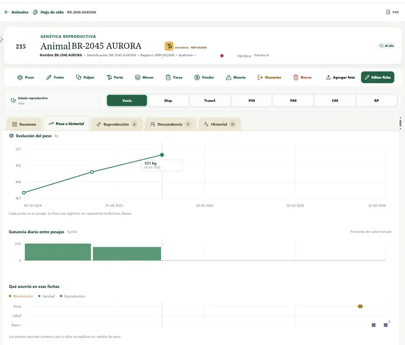The height and width of the screenshot is (345, 405).
Task: Open the Resumen tab
Action: pyautogui.click(x=24, y=124)
